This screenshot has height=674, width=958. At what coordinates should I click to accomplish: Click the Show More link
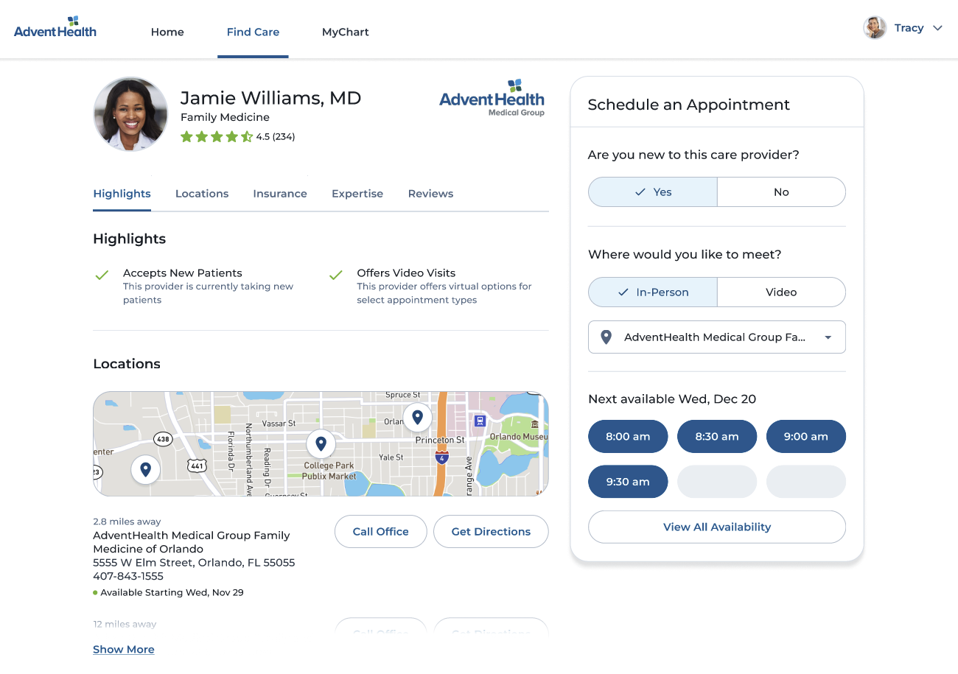pos(124,650)
